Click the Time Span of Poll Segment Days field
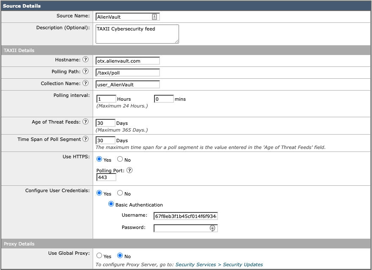 pos(105,141)
